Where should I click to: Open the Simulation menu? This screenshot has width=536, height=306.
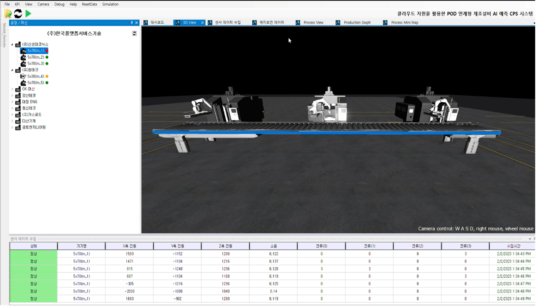[110, 4]
